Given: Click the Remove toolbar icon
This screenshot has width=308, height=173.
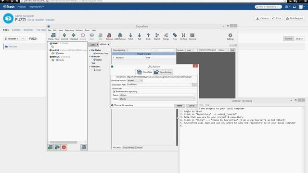Looking at the screenshot, I should point(109,37).
